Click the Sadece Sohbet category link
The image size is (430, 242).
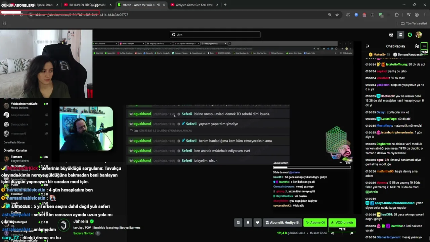click(83, 233)
